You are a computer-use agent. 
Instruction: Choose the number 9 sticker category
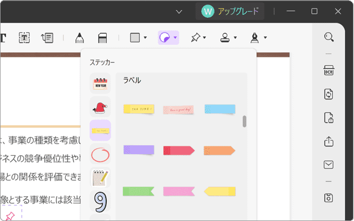click(x=100, y=201)
